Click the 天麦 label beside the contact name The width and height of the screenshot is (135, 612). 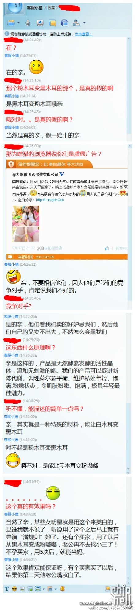point(51,7)
